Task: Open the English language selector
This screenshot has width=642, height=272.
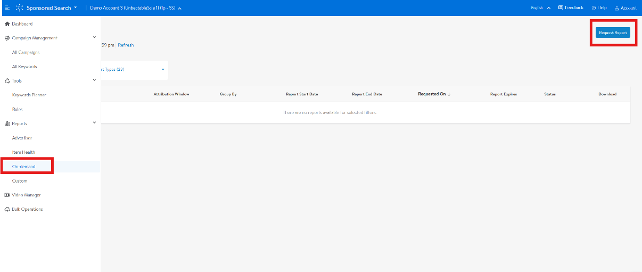Action: pyautogui.click(x=540, y=8)
